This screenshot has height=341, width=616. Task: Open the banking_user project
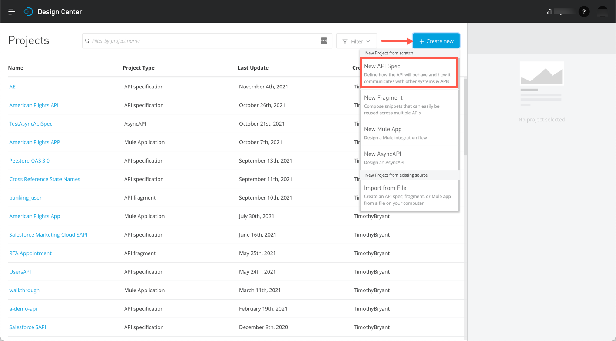pos(25,198)
